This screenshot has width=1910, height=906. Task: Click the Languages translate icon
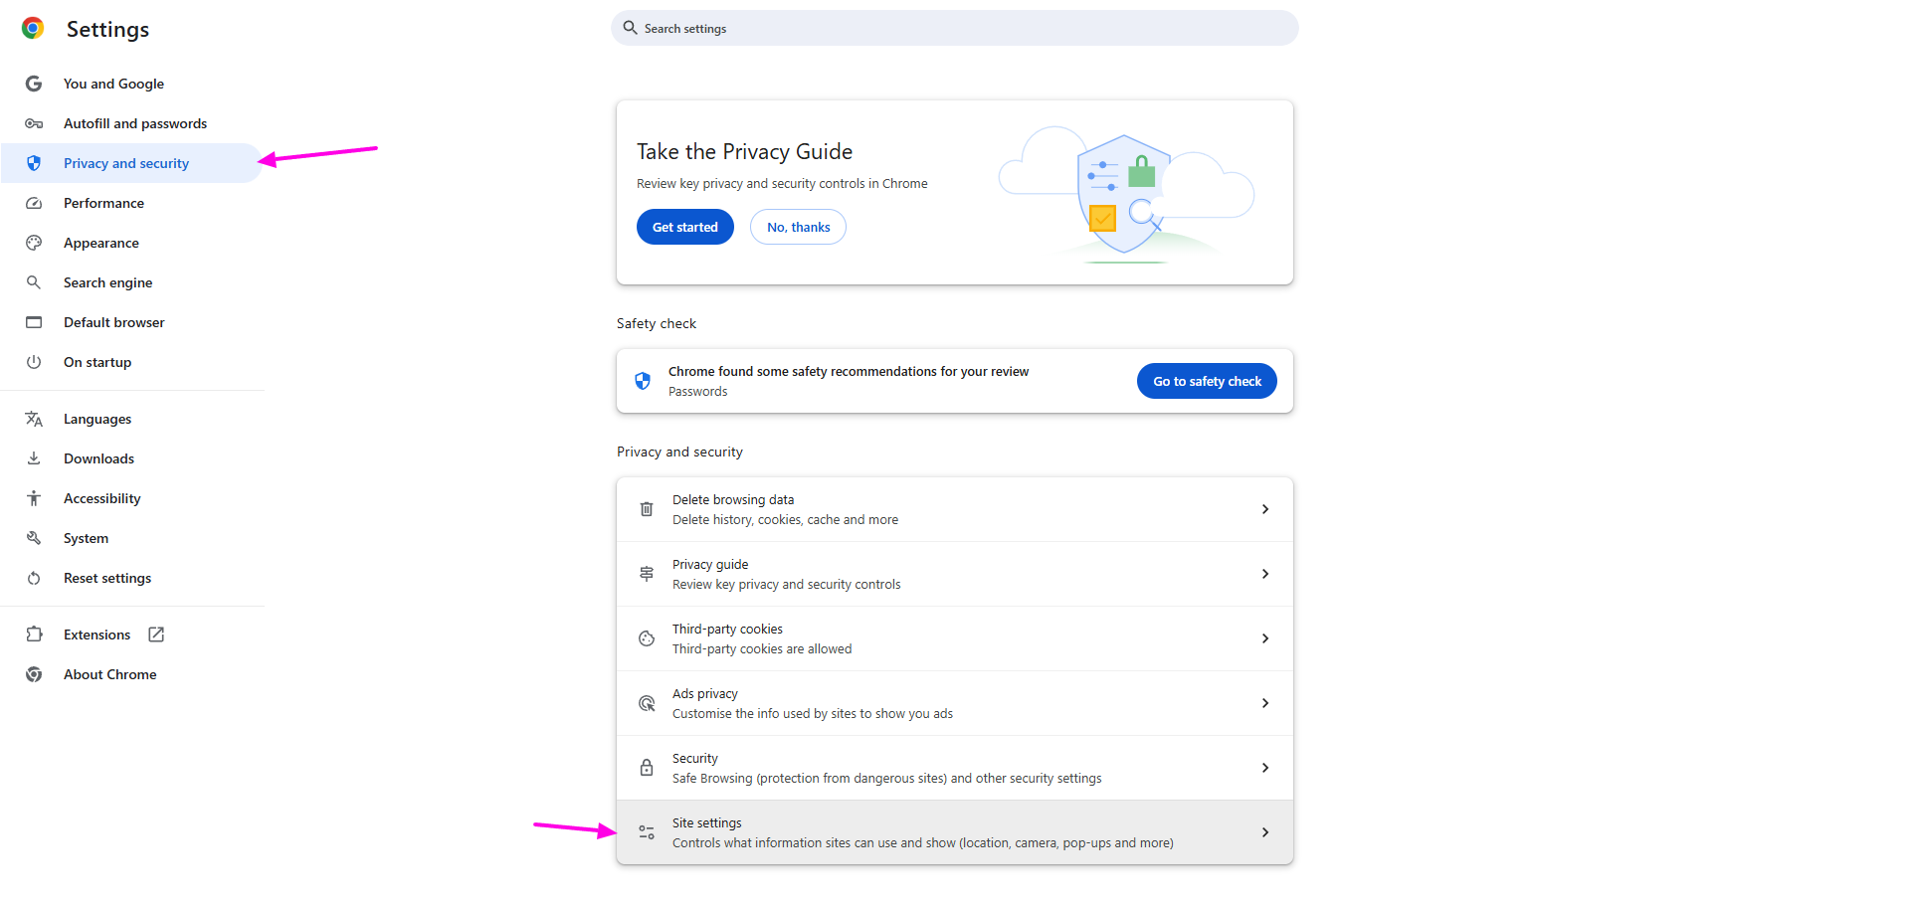(34, 419)
